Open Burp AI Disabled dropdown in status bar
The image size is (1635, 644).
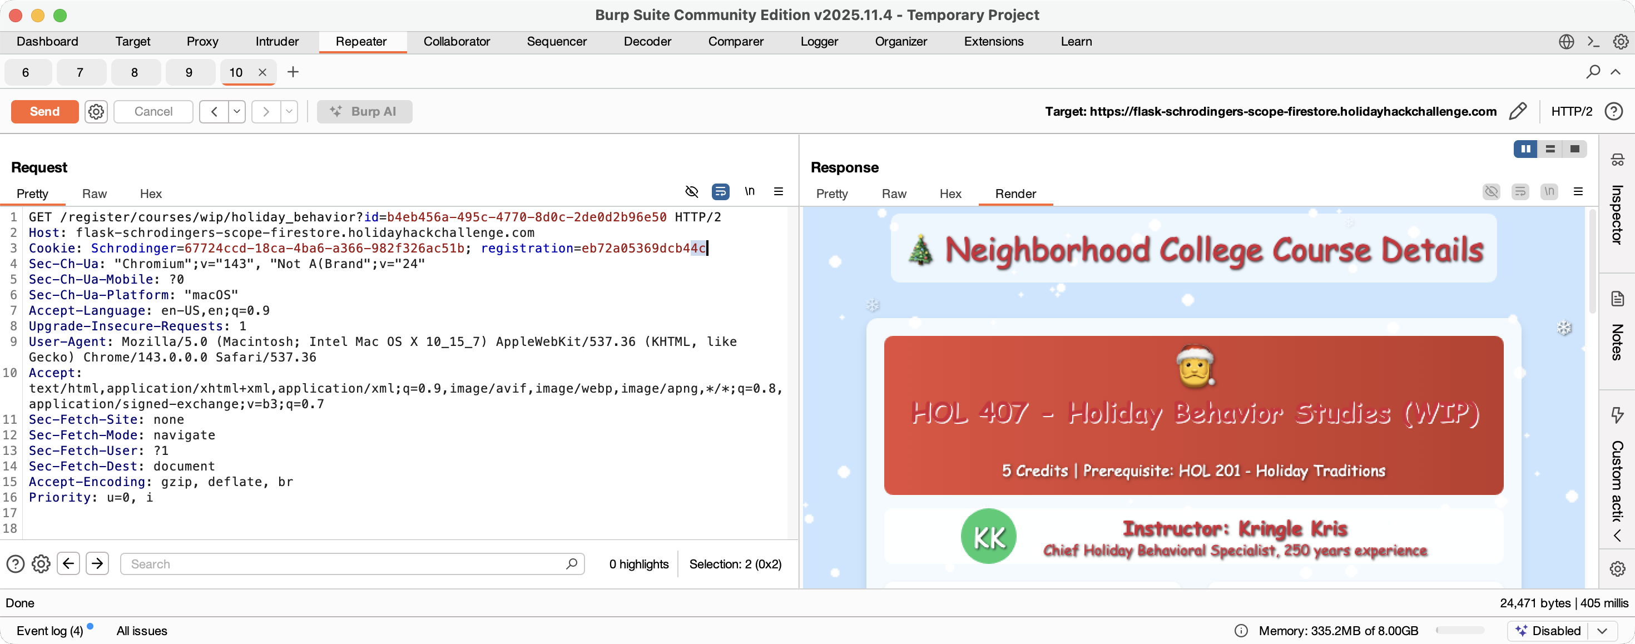1602,631
